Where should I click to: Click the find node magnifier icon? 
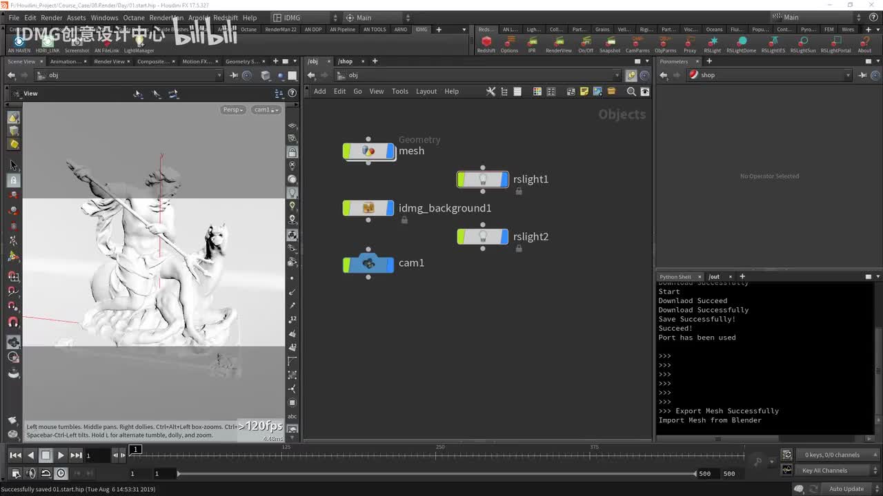click(631, 92)
